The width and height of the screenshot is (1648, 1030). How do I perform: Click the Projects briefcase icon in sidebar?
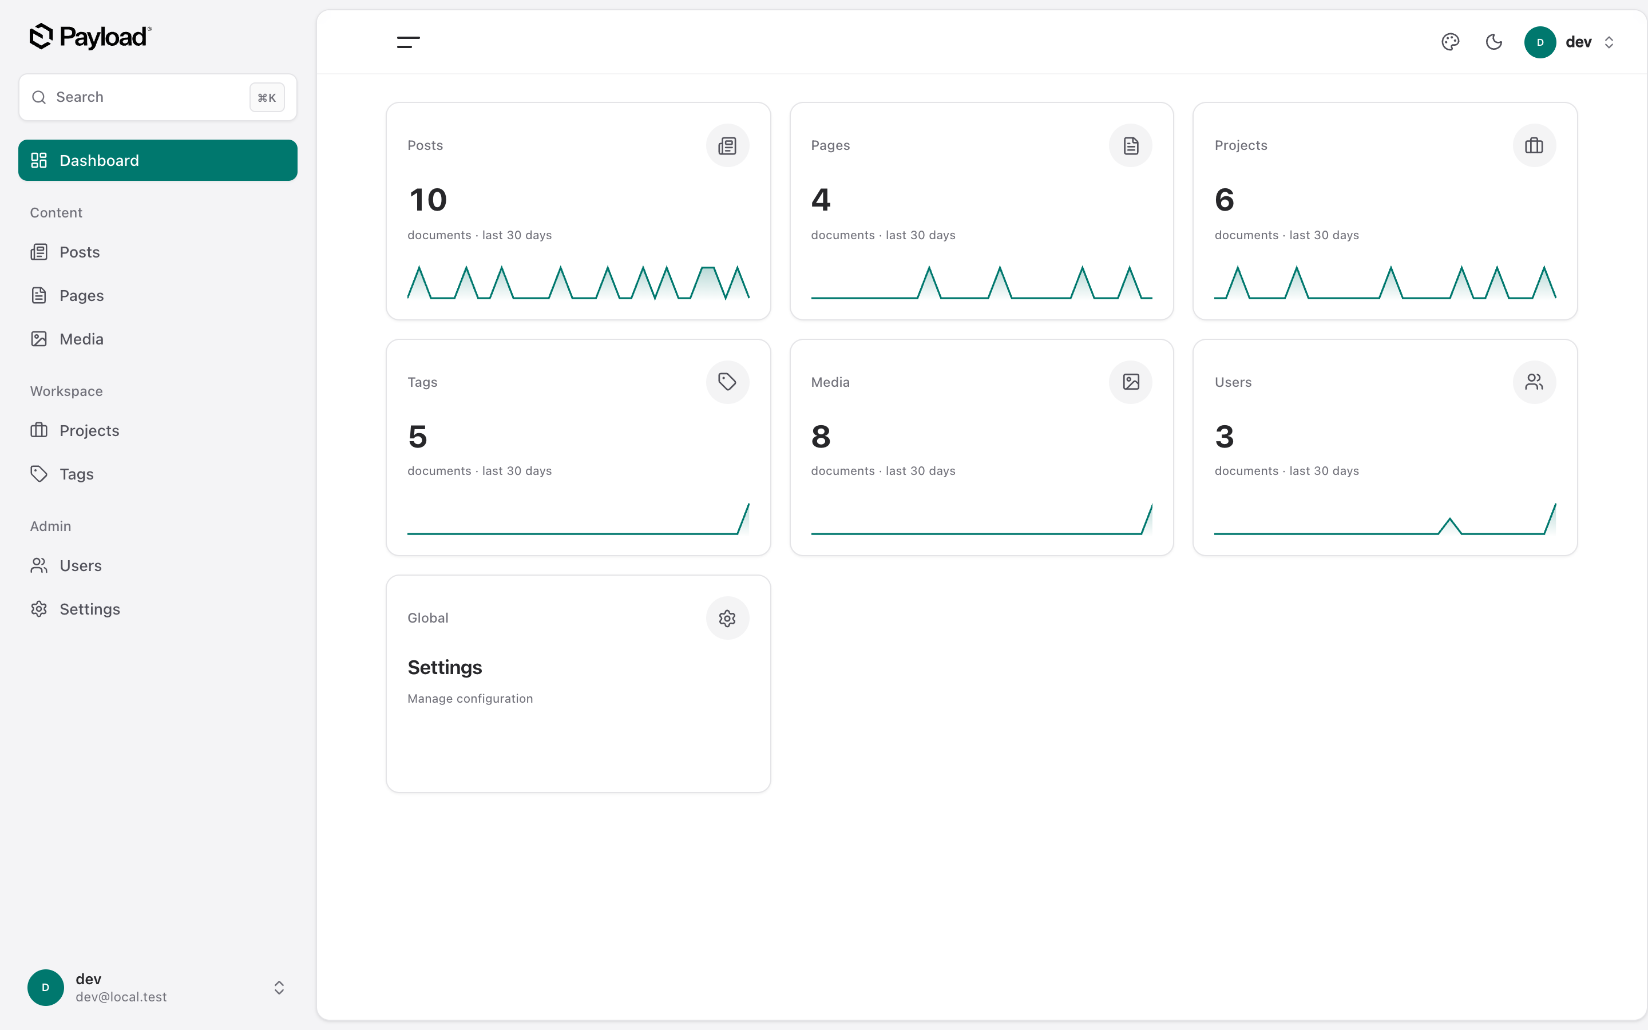pos(39,430)
